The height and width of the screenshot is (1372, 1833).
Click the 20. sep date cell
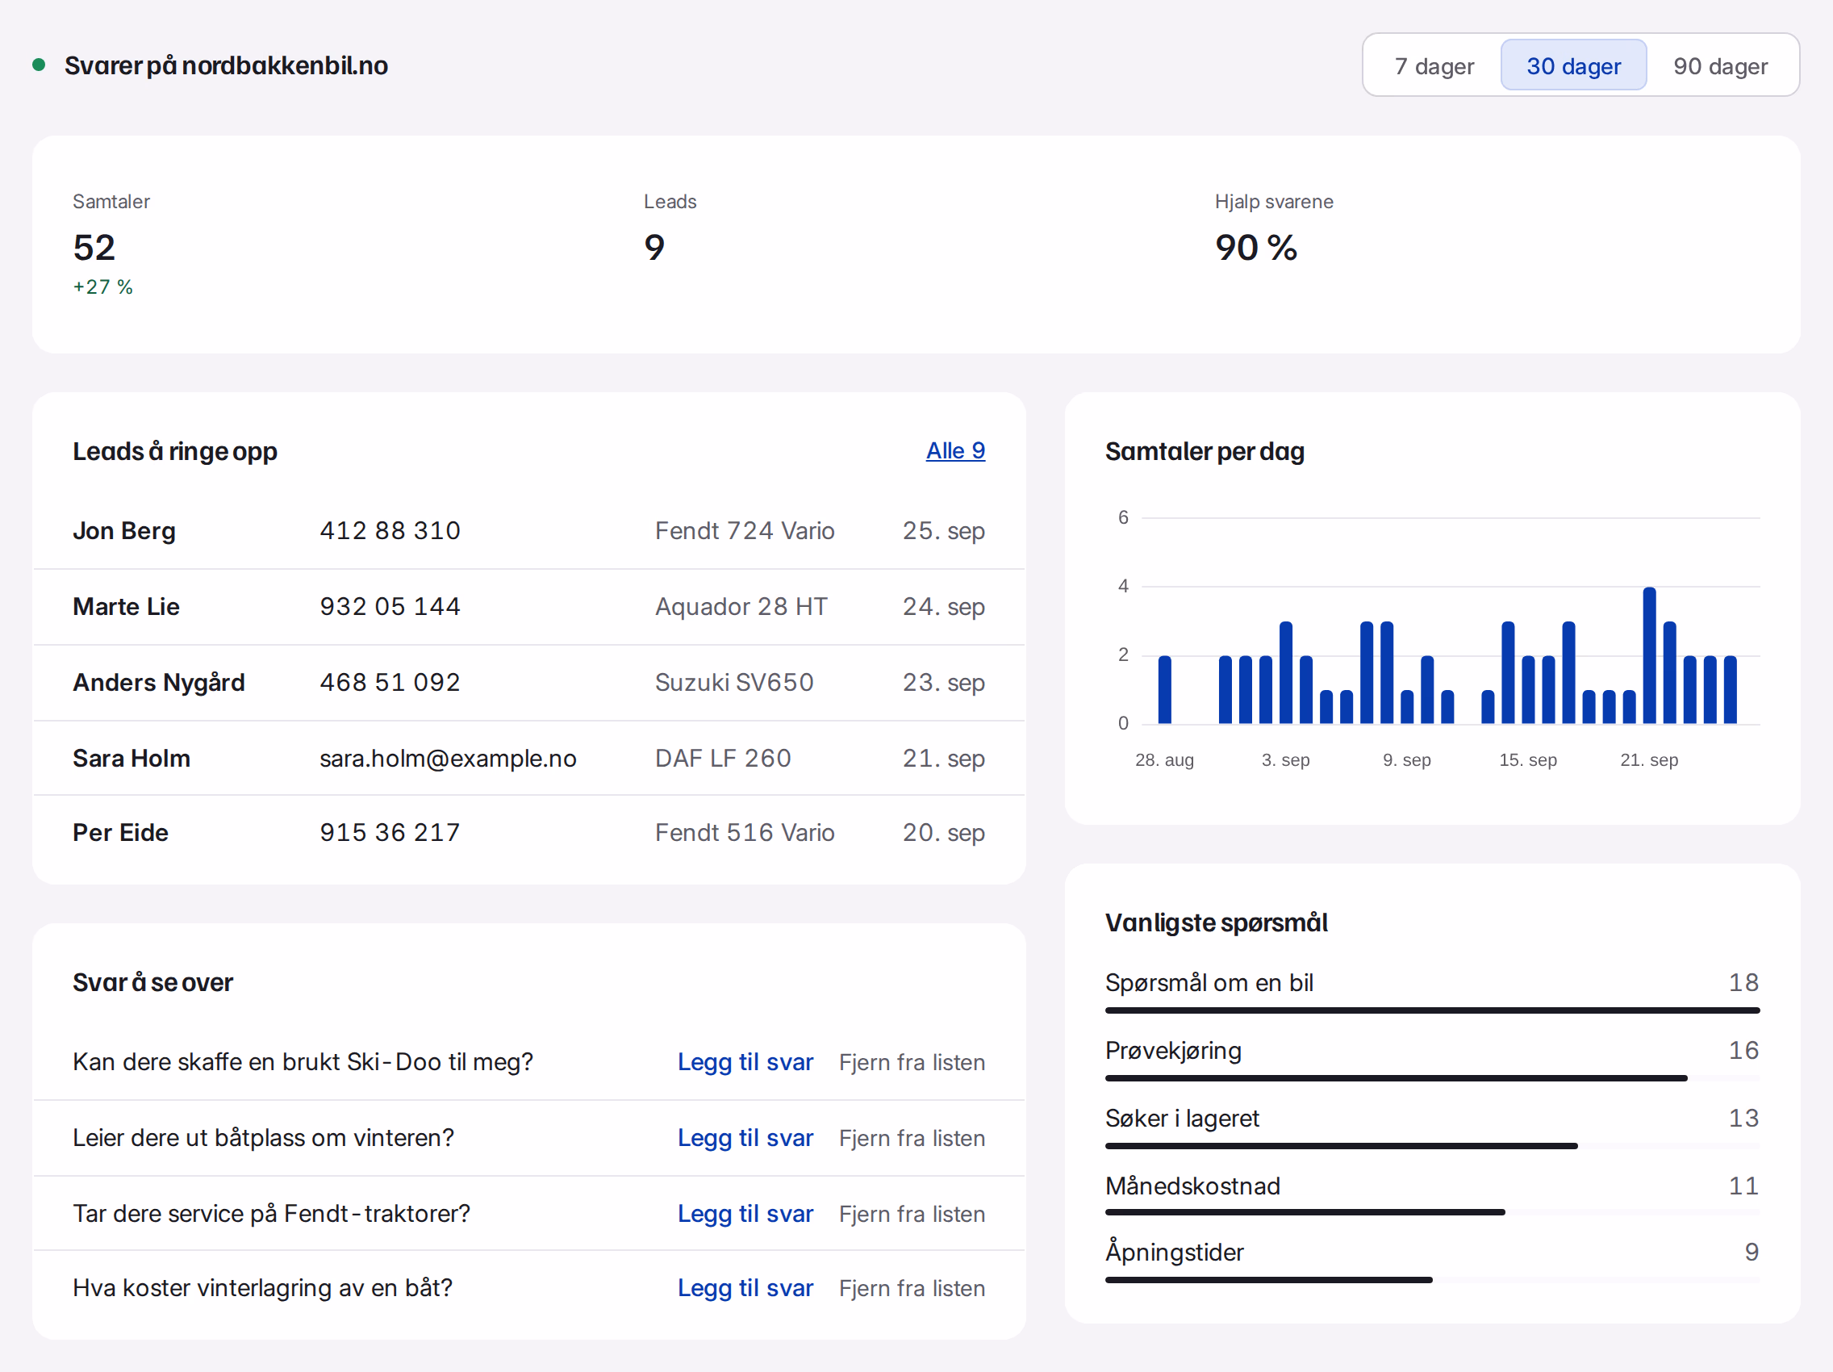943,832
